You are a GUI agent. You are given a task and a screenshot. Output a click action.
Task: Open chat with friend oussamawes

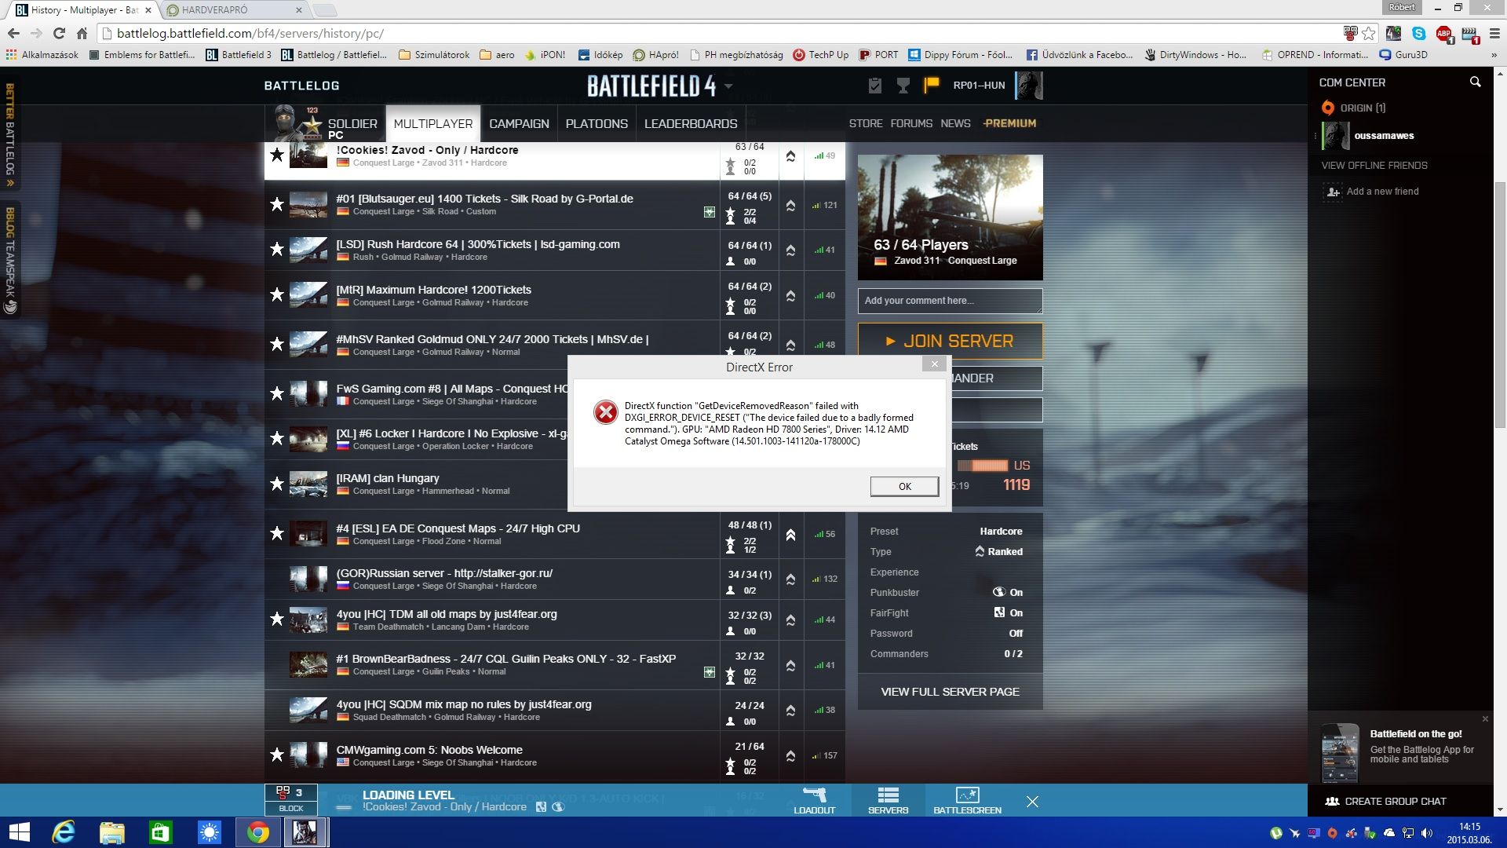click(1383, 136)
